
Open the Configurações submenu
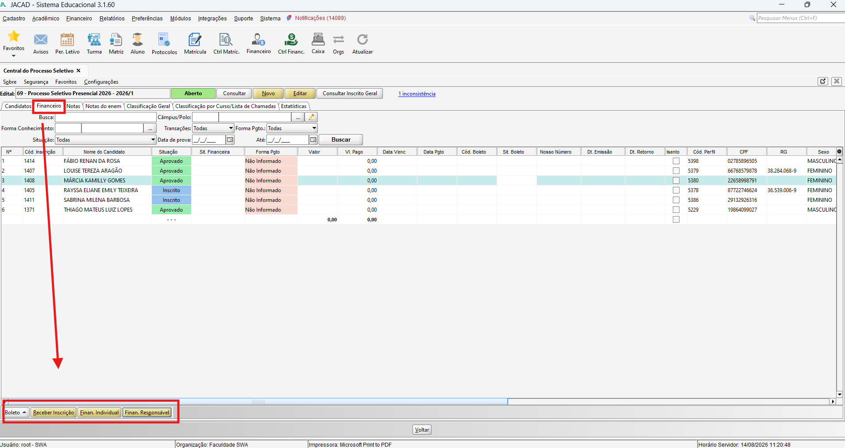tap(101, 82)
